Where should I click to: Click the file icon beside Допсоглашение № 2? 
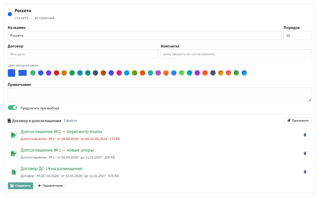tap(14, 135)
